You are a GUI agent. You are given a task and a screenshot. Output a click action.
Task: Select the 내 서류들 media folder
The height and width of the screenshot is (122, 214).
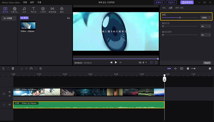9,18
